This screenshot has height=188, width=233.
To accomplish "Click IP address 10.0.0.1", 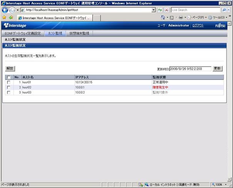I will coord(80,87).
